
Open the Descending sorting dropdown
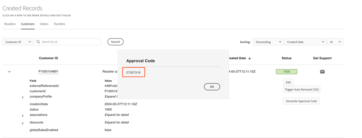coord(268,42)
